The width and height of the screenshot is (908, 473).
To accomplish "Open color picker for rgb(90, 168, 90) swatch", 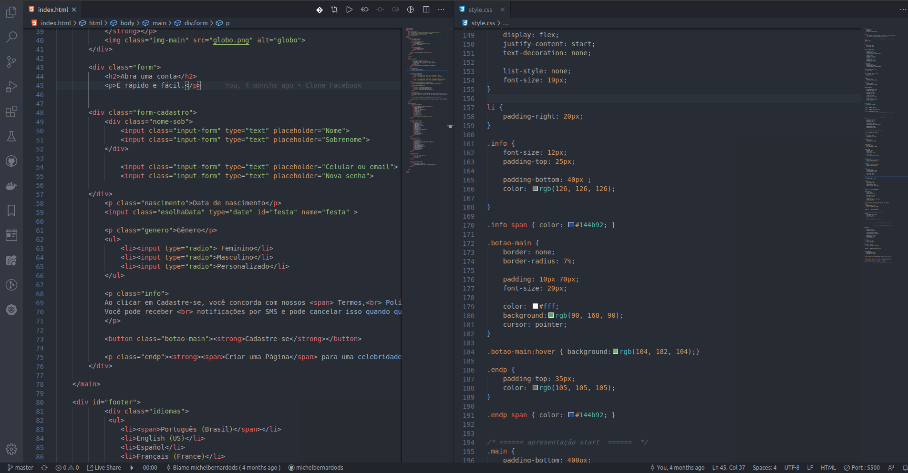I will [x=551, y=315].
